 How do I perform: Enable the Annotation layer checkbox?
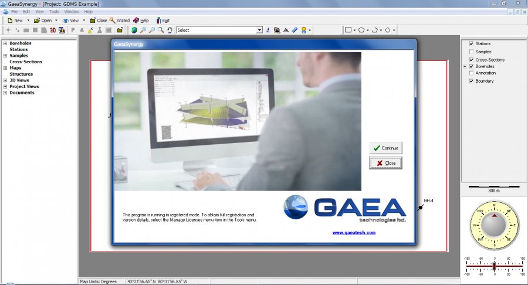click(x=471, y=73)
